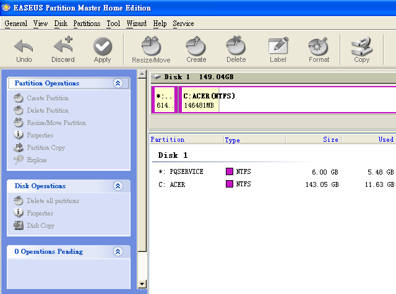The width and height of the screenshot is (396, 294).
Task: Click the EASEUS app icon in title bar
Action: click(6, 7)
